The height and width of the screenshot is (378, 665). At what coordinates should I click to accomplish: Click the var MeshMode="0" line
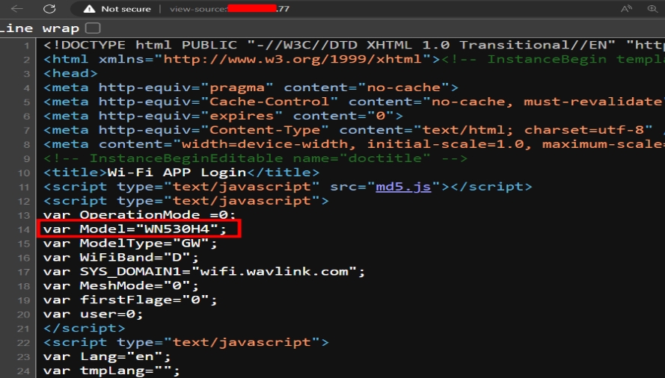point(121,285)
